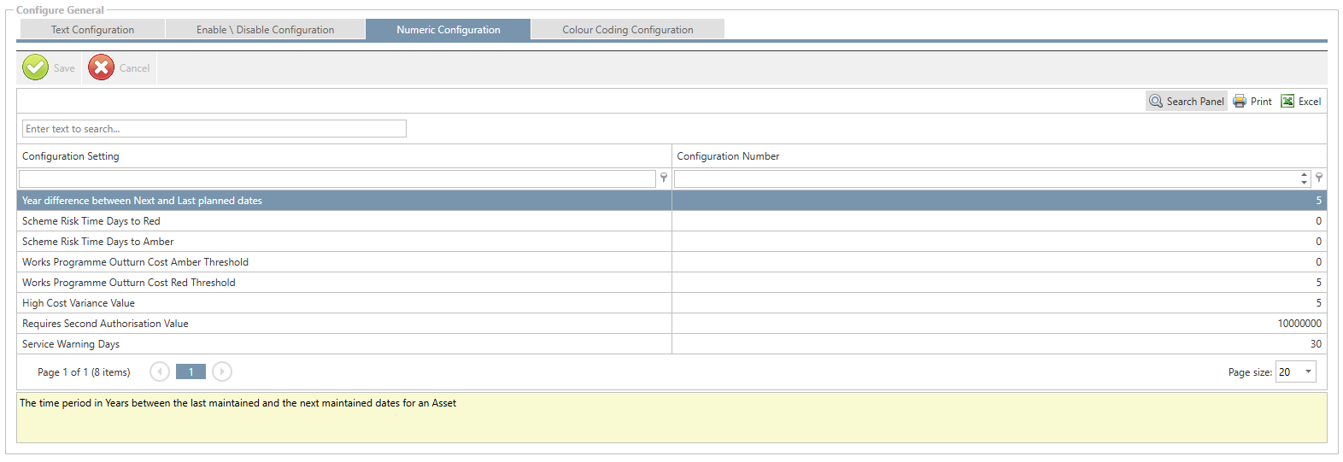Click the green Save checkmark icon
Screen dimensions: 1343x462
[x=36, y=67]
